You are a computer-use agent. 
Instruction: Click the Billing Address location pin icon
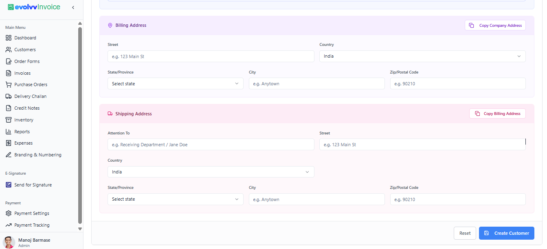click(110, 25)
